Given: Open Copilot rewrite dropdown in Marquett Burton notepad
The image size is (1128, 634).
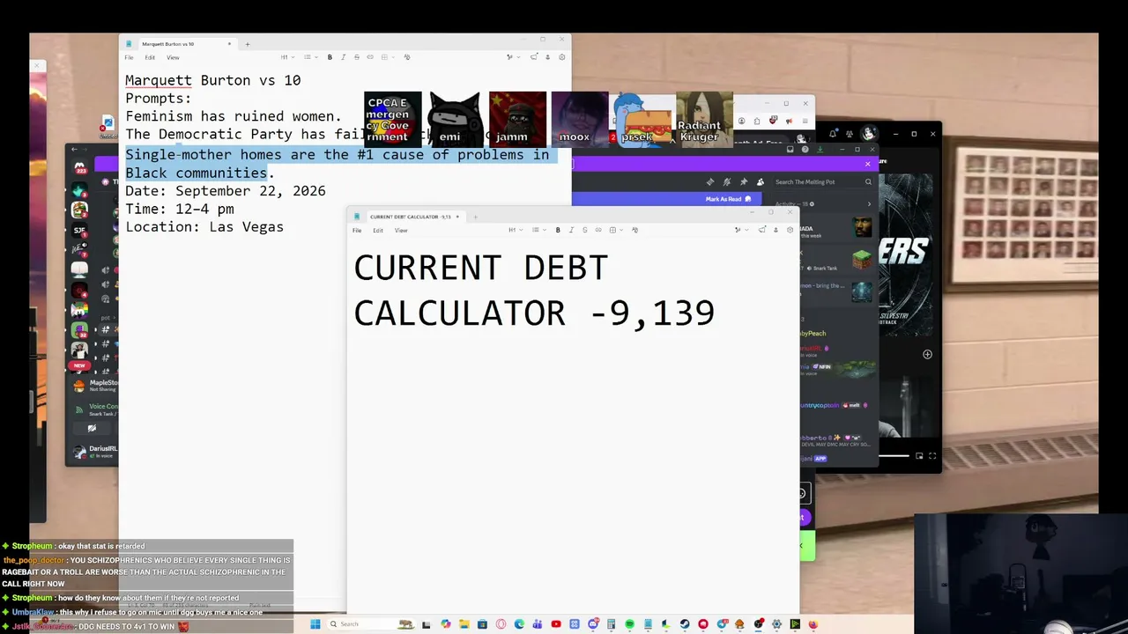Looking at the screenshot, I should click(x=511, y=57).
